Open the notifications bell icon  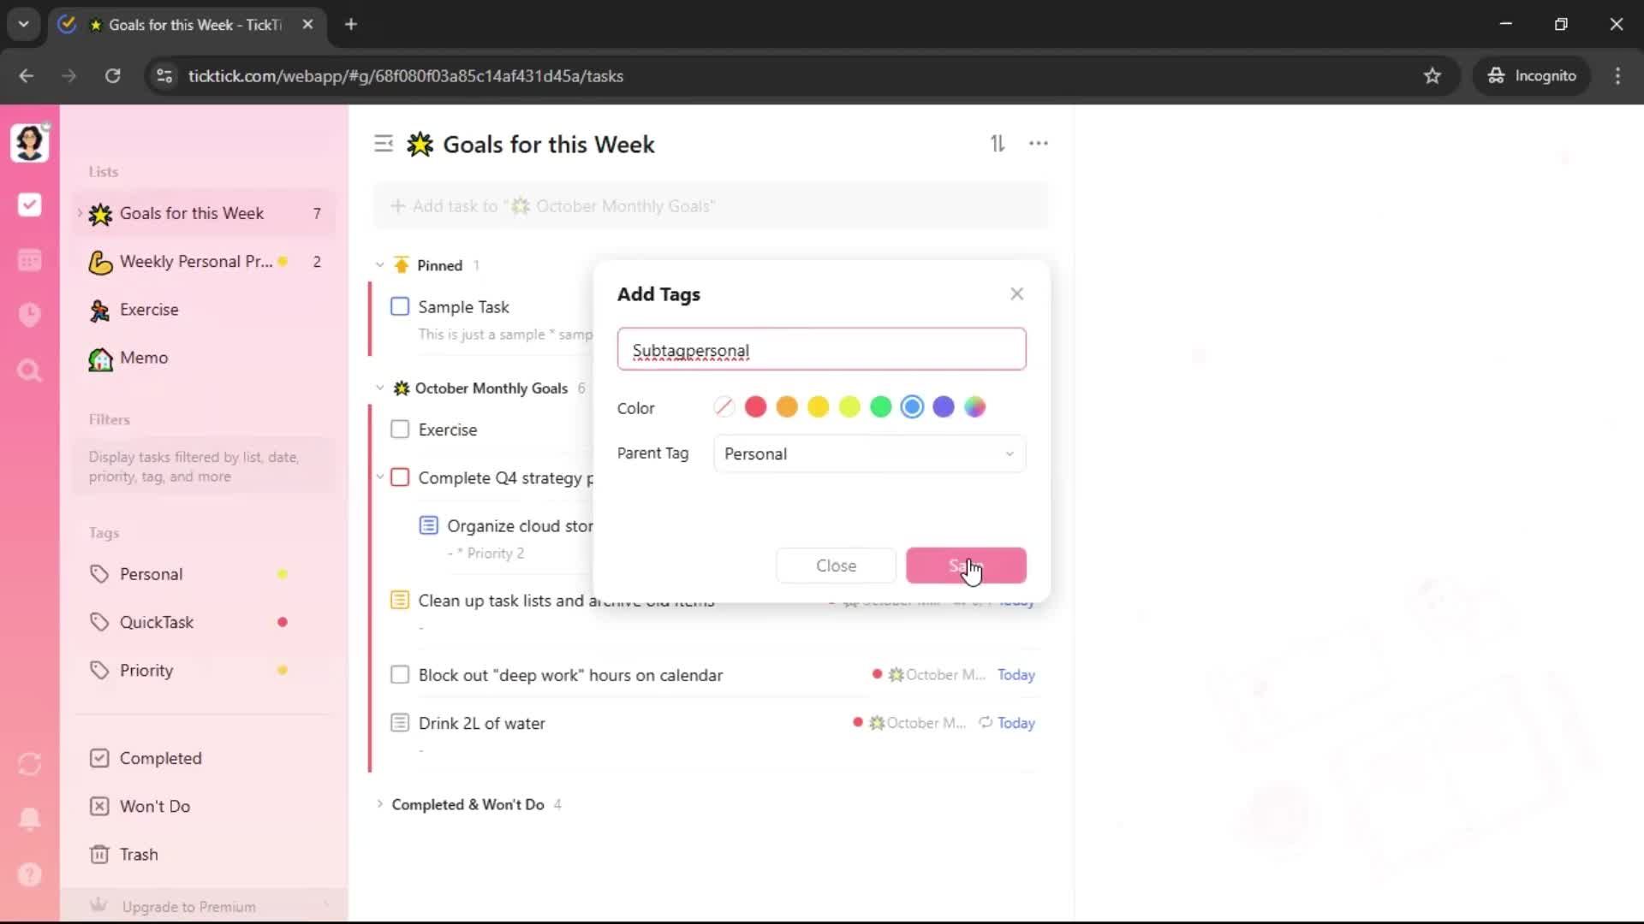point(30,819)
